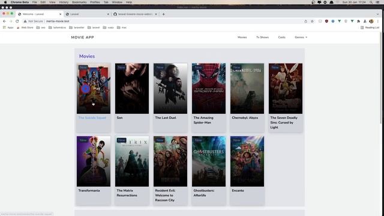Click the browser forward arrow
Image resolution: width=384 pixels, height=216 pixels.
click(x=11, y=22)
